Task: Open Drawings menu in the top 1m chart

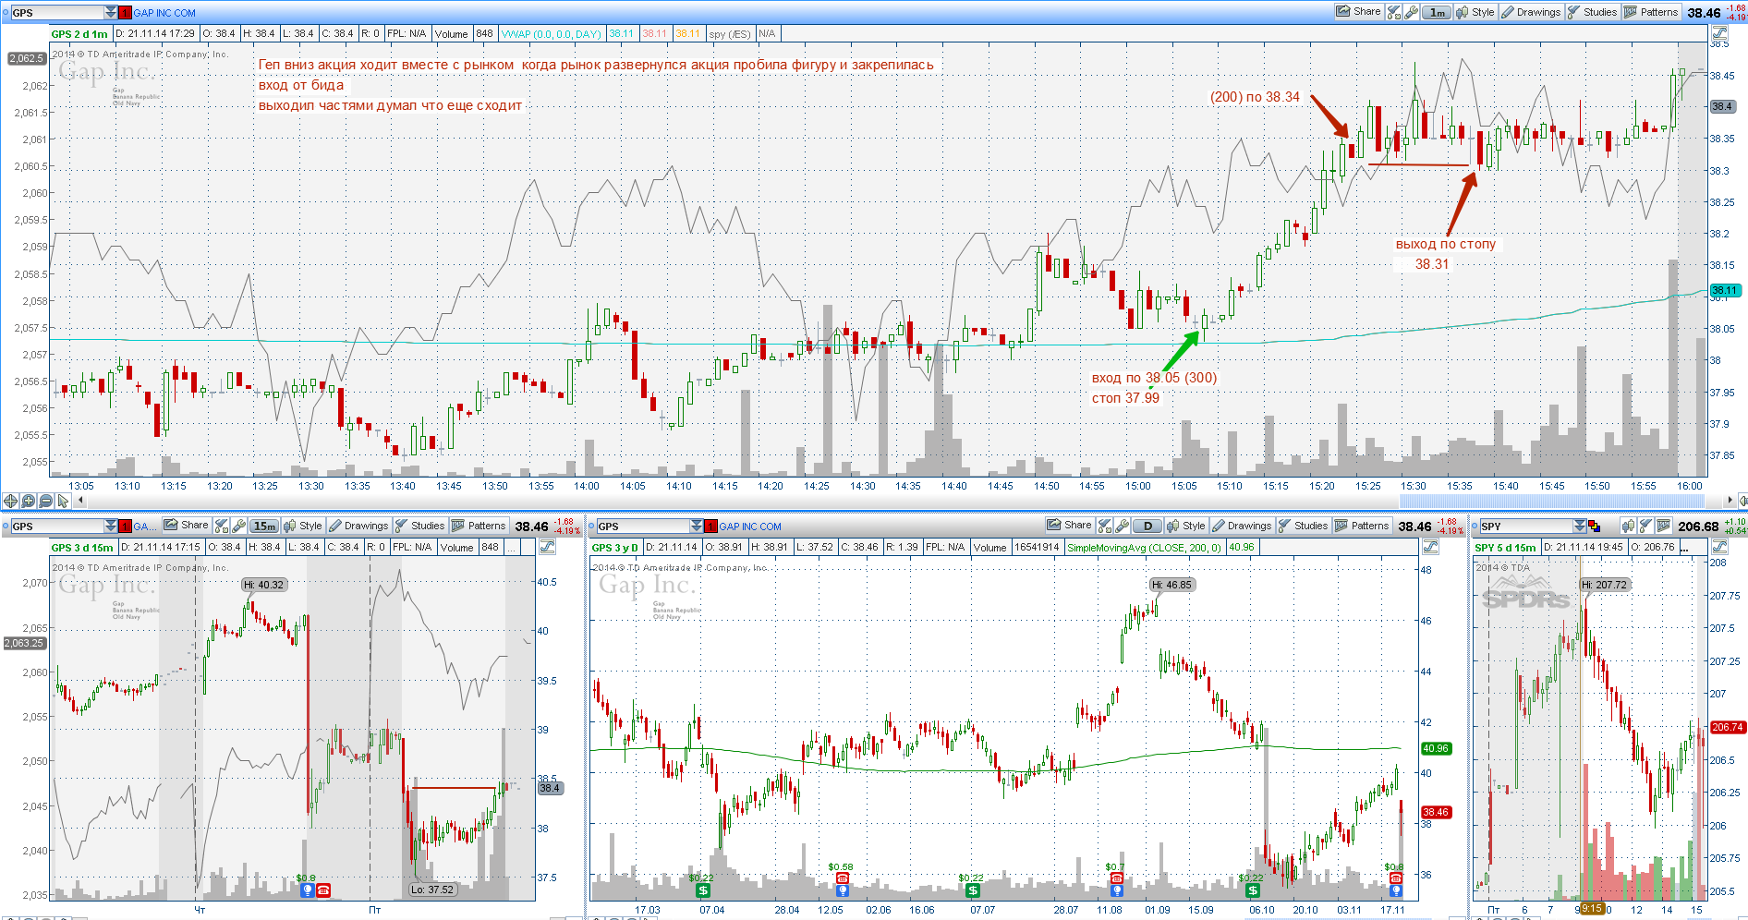Action: tap(1531, 12)
